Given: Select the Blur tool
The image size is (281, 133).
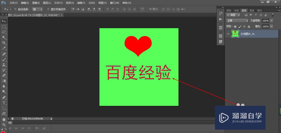Looking at the screenshot, I should (x=4, y=86).
